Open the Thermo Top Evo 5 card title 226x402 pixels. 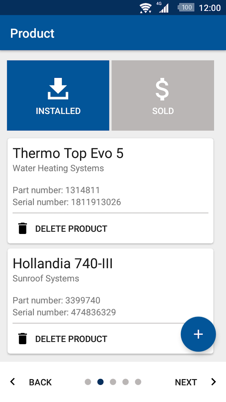tap(68, 153)
